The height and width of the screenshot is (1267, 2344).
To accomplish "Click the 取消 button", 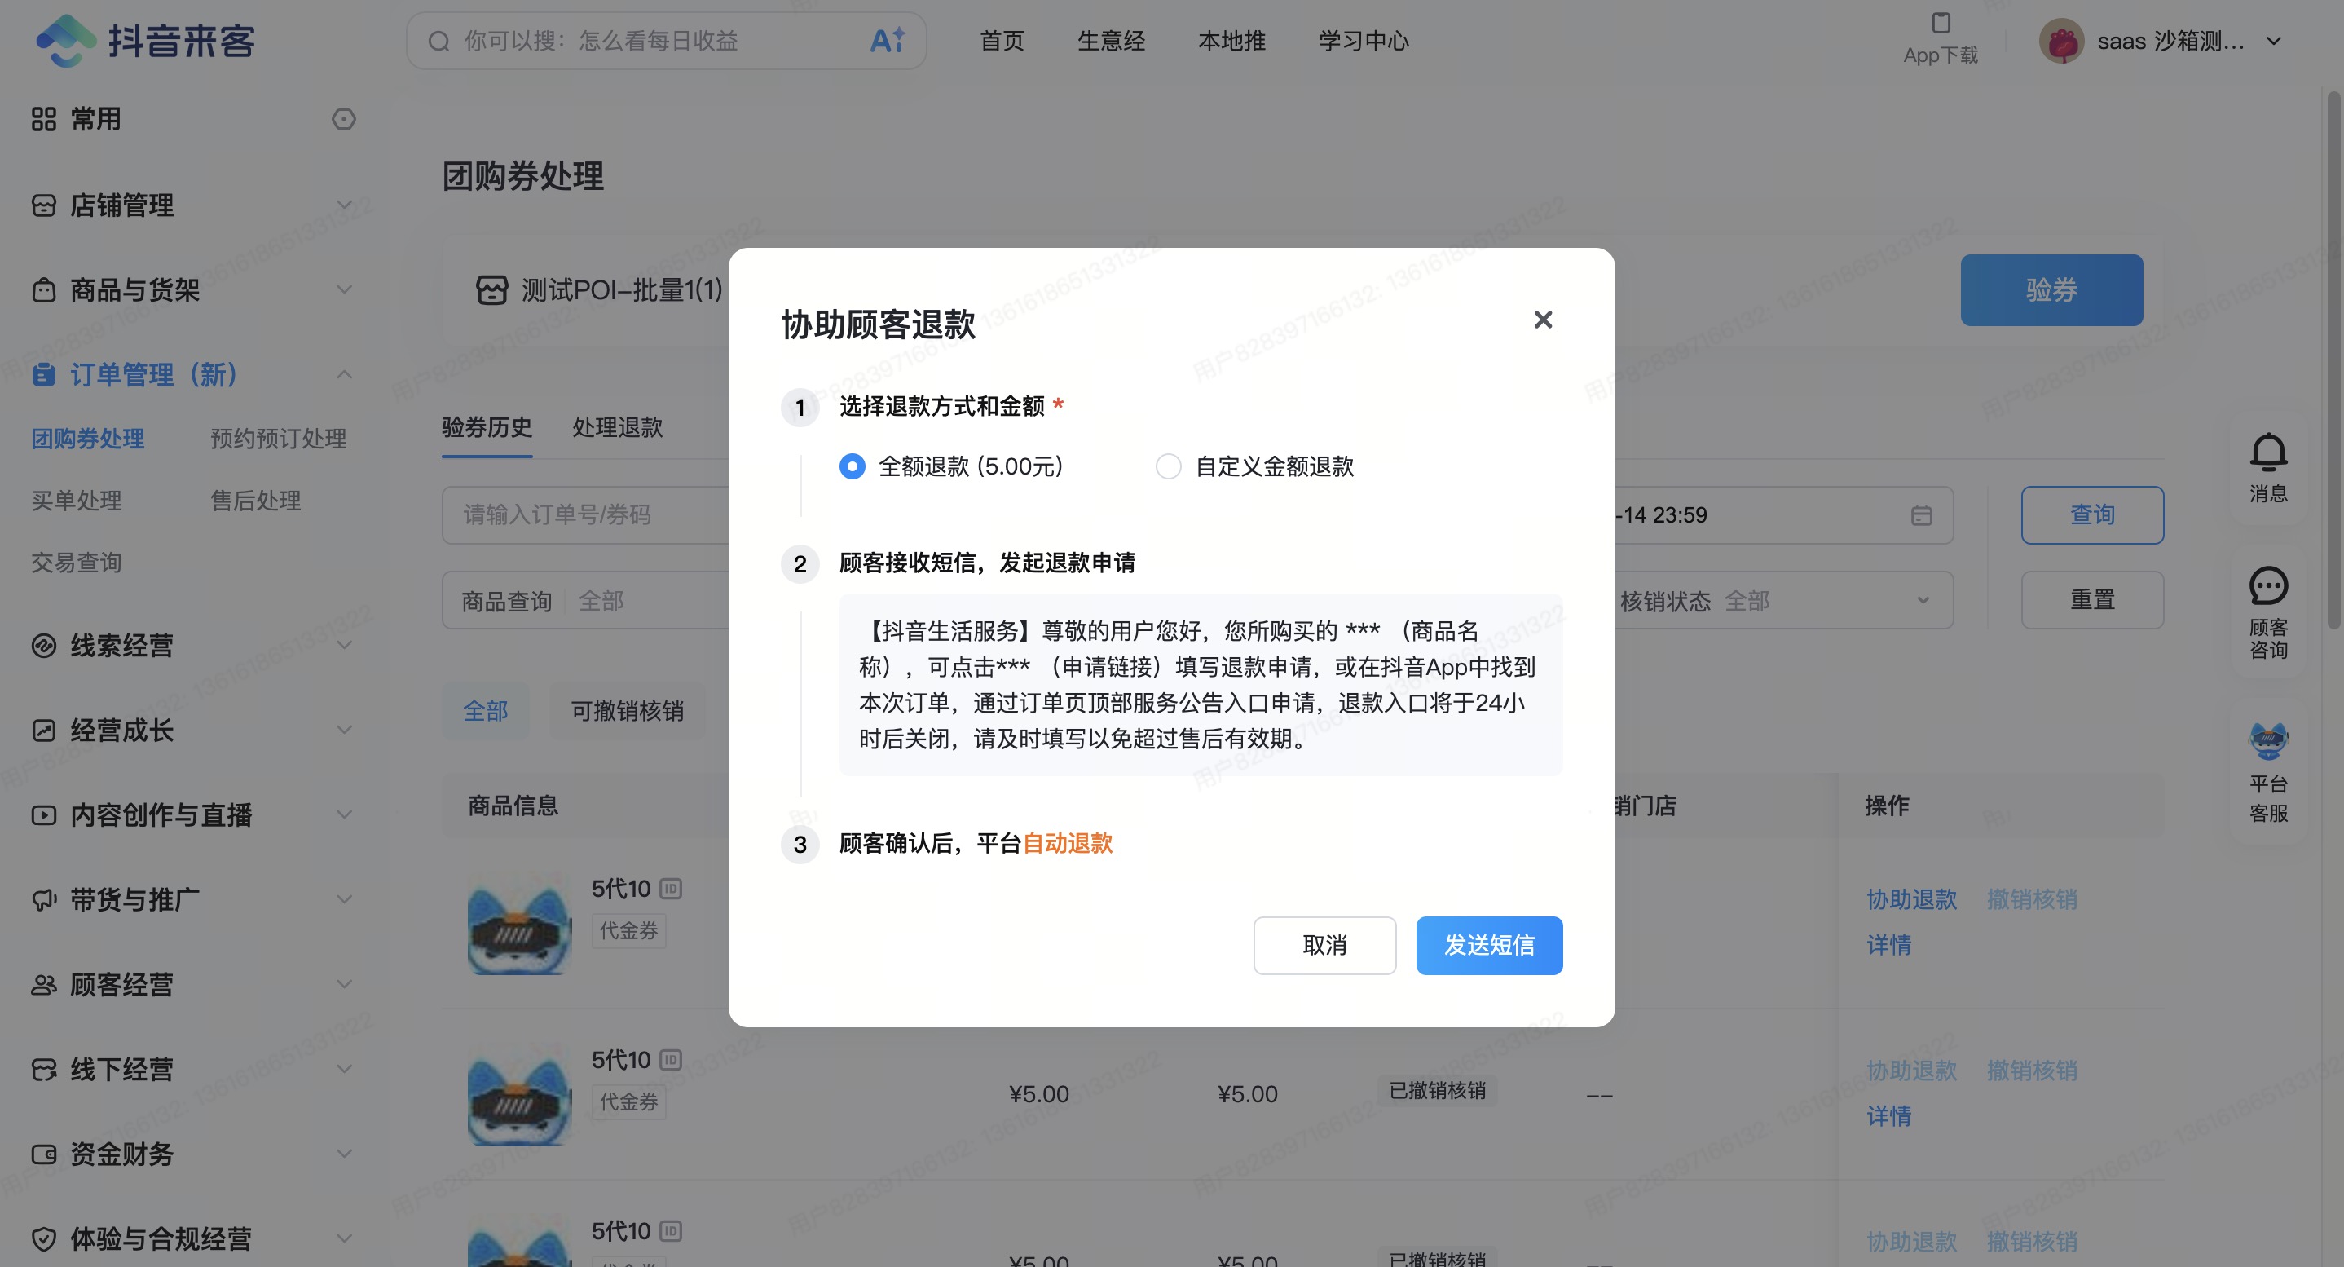I will coord(1324,946).
